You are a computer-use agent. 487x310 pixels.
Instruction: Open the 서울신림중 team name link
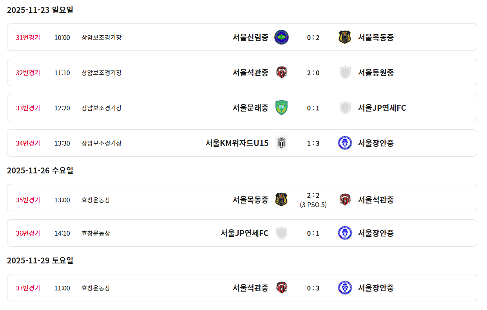(250, 37)
